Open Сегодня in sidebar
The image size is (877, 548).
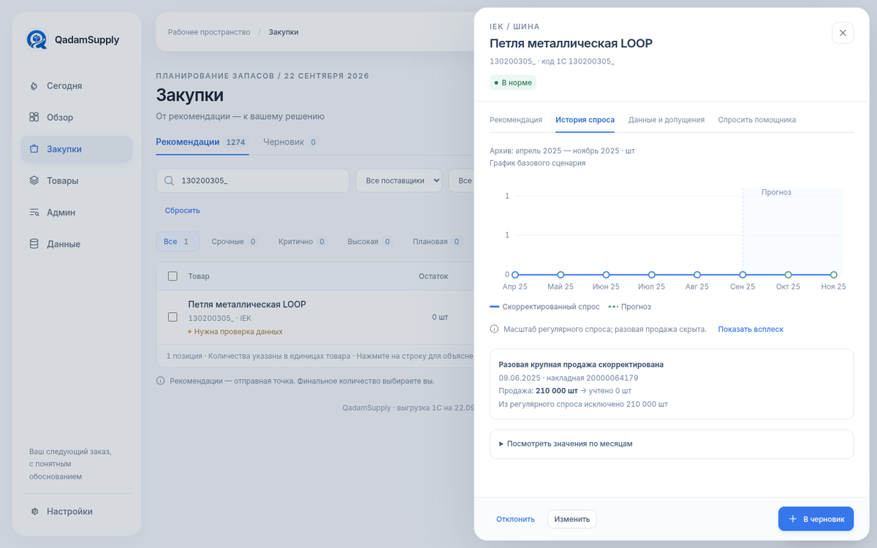pyautogui.click(x=77, y=85)
